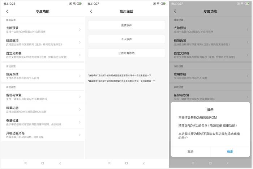
Task: Open 开机动画风格 entry title on left screen
Action: (15, 133)
